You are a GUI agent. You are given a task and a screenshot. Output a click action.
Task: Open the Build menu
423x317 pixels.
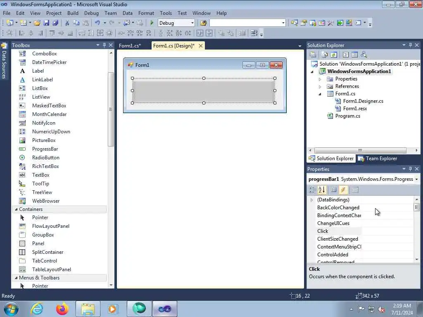[73, 13]
